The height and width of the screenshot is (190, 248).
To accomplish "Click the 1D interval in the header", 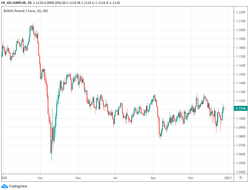I will click(x=30, y=3).
